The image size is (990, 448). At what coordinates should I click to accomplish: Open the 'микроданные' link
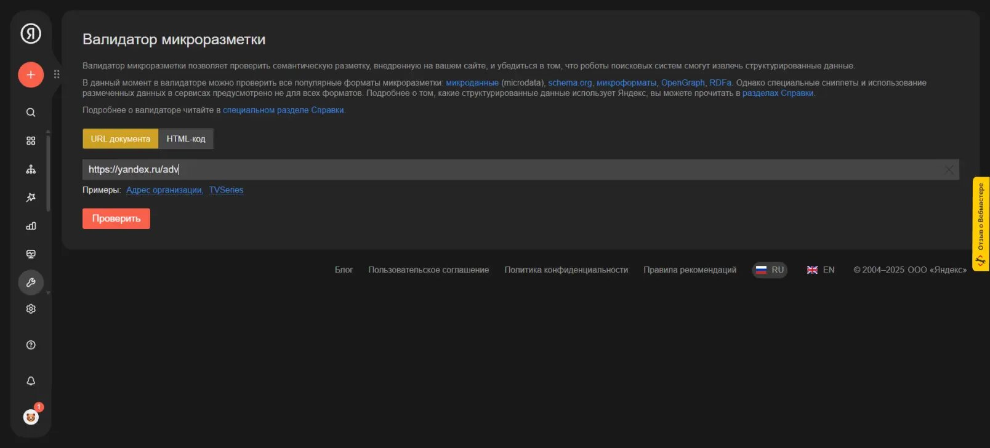tap(472, 82)
